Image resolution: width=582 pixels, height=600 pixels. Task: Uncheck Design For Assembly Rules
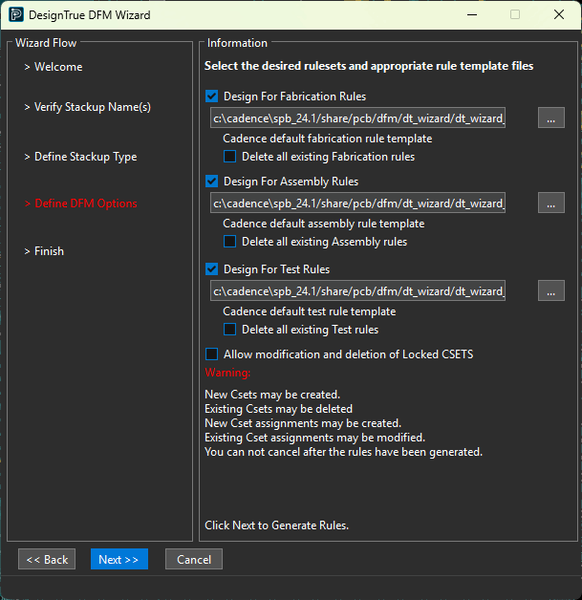coord(211,181)
